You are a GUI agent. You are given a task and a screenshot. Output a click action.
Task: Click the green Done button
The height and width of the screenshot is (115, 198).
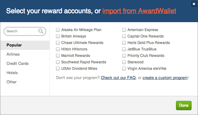click(x=184, y=105)
